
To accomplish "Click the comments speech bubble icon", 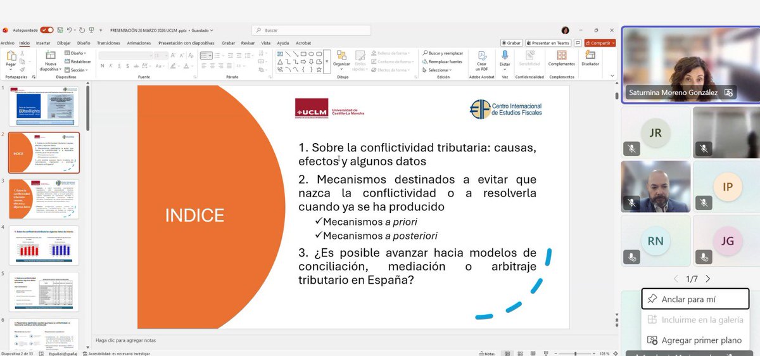I will click(578, 43).
